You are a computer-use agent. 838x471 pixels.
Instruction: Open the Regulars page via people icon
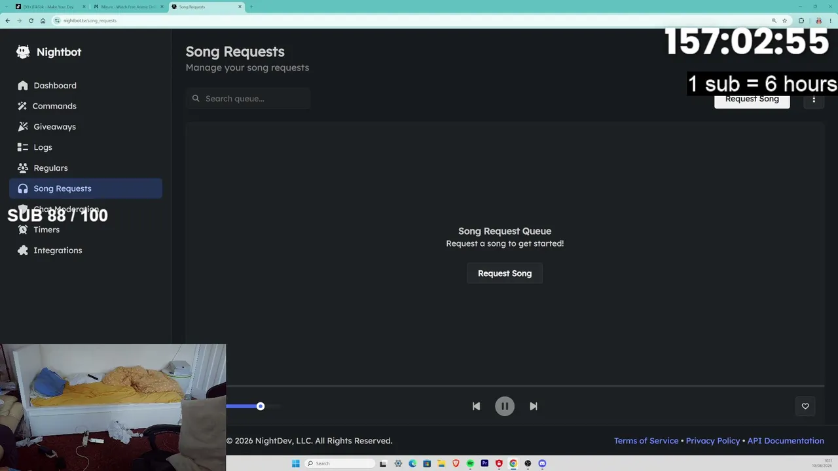[x=23, y=168]
